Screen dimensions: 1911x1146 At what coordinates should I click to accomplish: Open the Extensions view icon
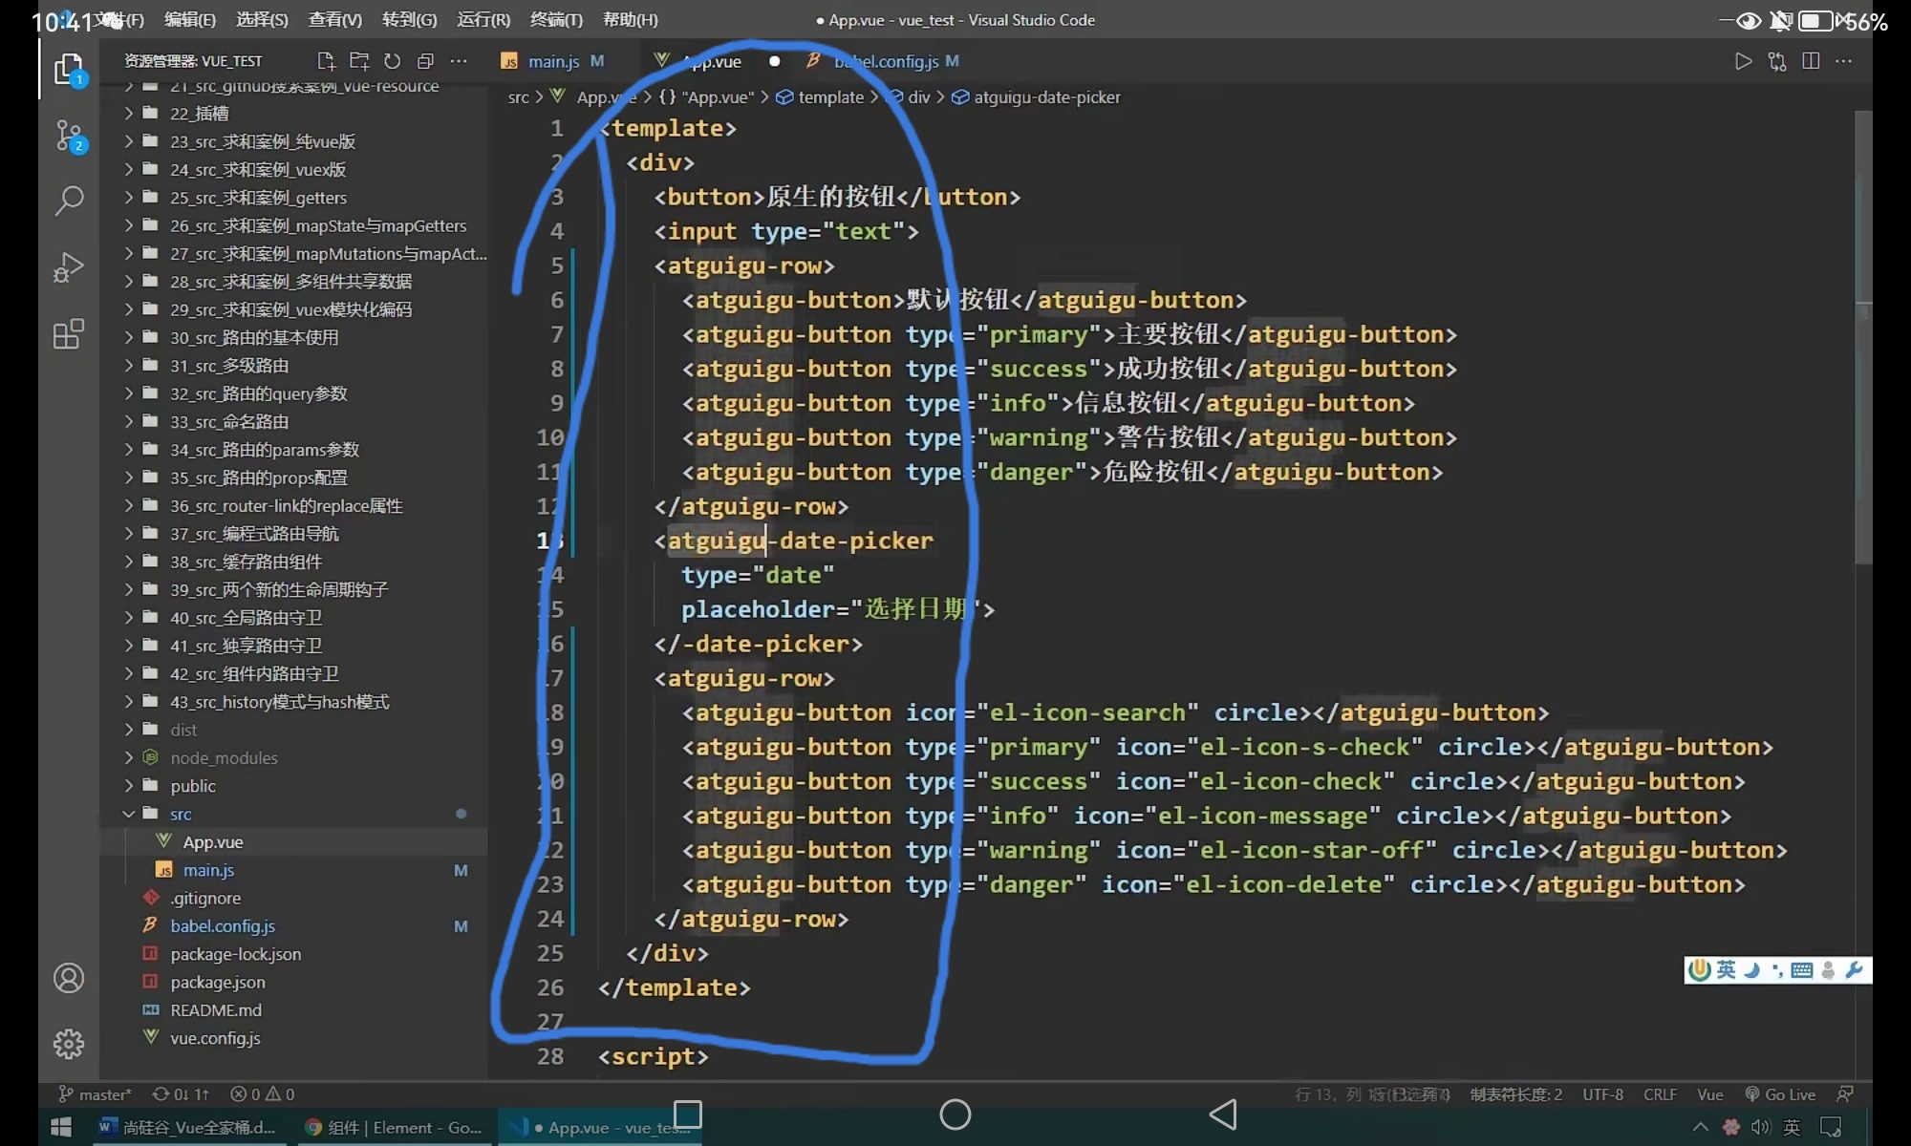pos(69,334)
